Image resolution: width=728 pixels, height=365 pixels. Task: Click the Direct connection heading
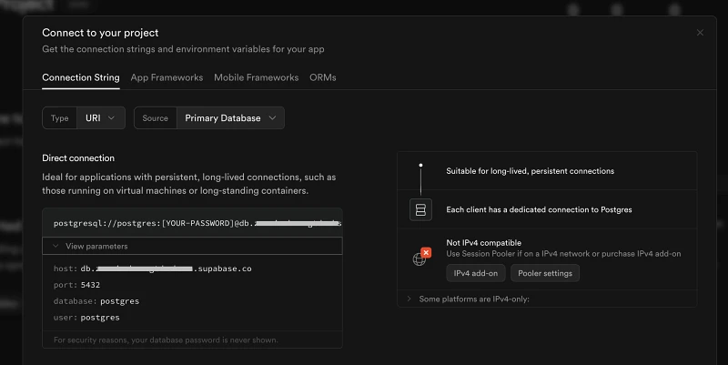(78, 157)
